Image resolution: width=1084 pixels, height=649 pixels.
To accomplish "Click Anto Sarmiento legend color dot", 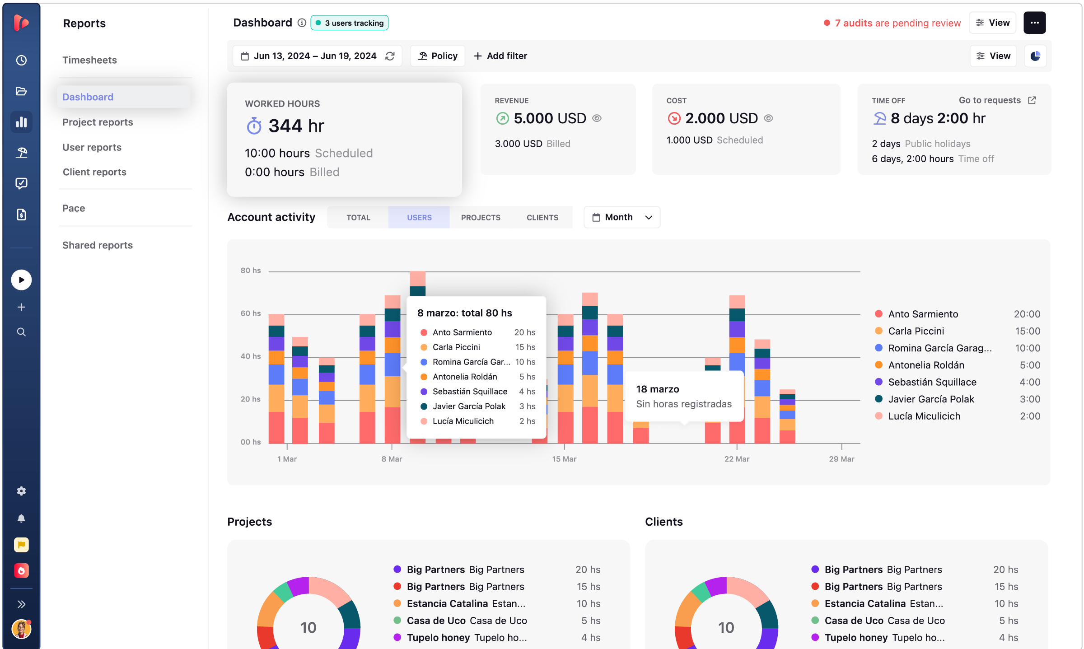I will tap(879, 314).
